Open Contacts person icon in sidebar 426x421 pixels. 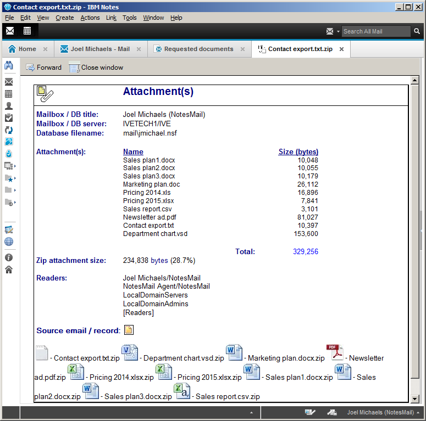click(x=9, y=106)
